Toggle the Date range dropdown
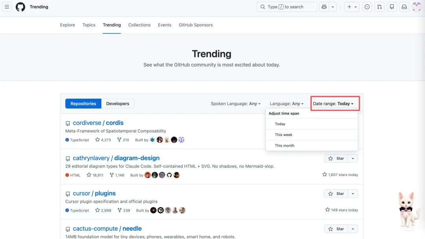The image size is (425, 239). (x=333, y=104)
